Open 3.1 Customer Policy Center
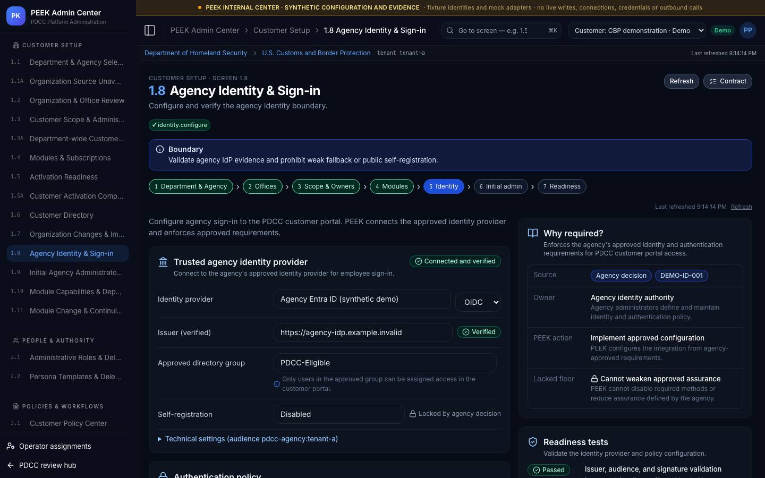 (x=67, y=423)
